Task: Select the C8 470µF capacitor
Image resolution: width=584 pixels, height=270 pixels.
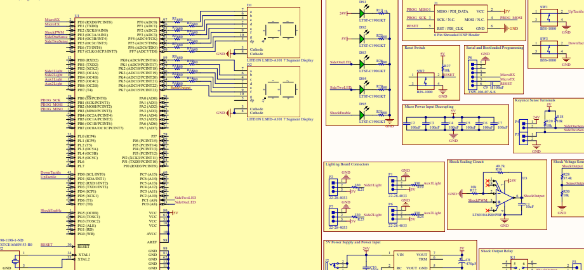Action: coord(463,260)
